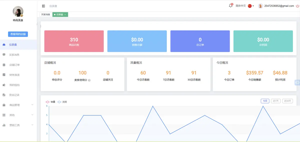The width and height of the screenshot is (300, 142).
Task: Open 财务报表 in the sidebar menu
Action: coord(18,75)
